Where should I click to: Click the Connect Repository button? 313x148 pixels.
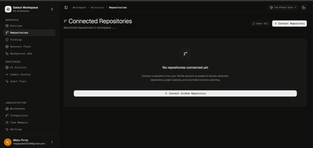point(289,24)
